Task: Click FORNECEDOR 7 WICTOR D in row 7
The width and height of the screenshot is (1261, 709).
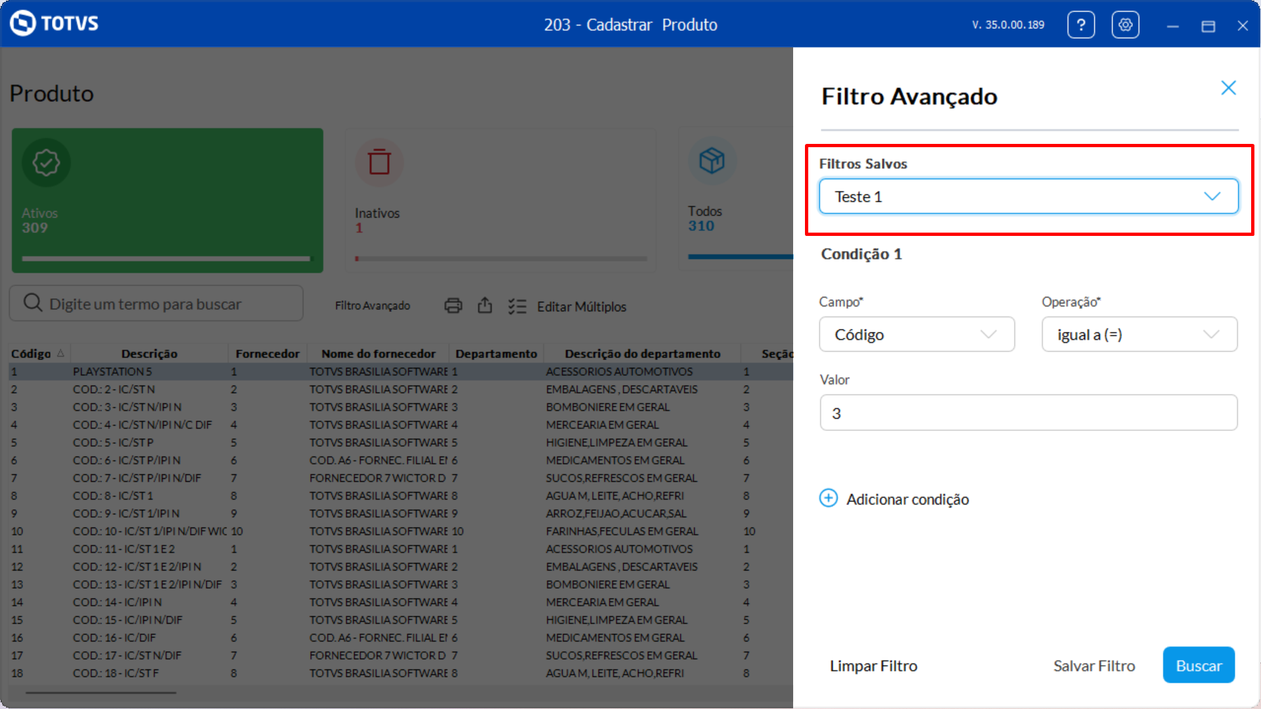Action: (x=378, y=478)
